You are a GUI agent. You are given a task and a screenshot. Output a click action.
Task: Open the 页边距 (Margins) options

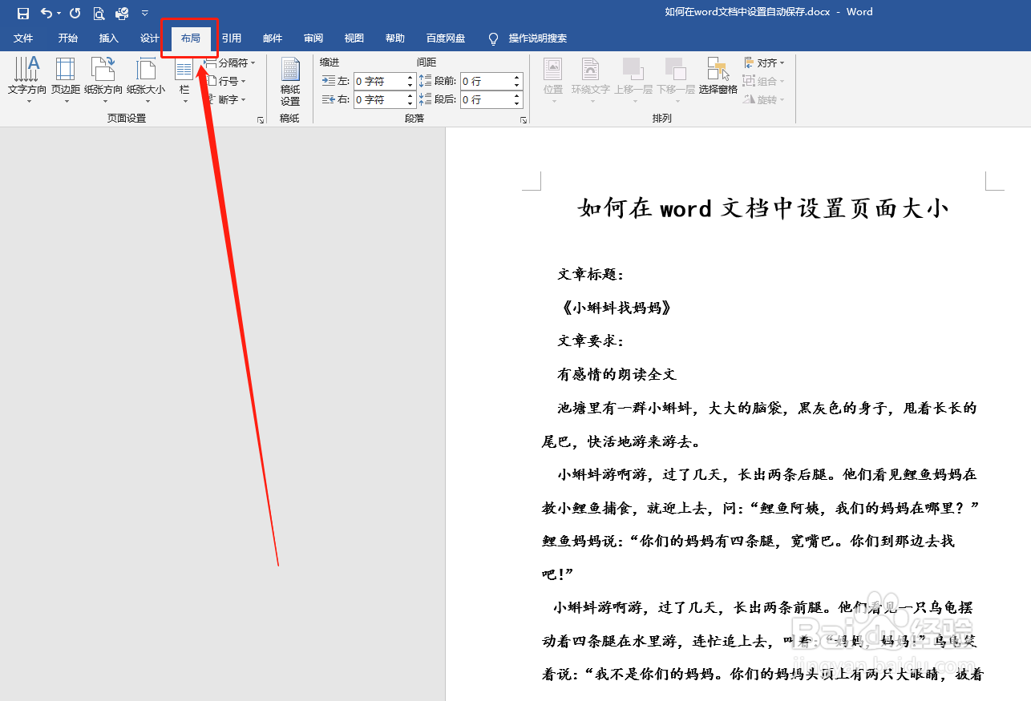point(65,80)
